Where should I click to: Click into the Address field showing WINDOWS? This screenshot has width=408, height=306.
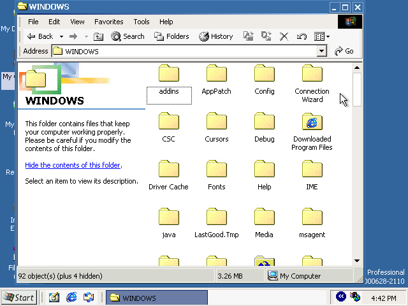click(x=184, y=51)
